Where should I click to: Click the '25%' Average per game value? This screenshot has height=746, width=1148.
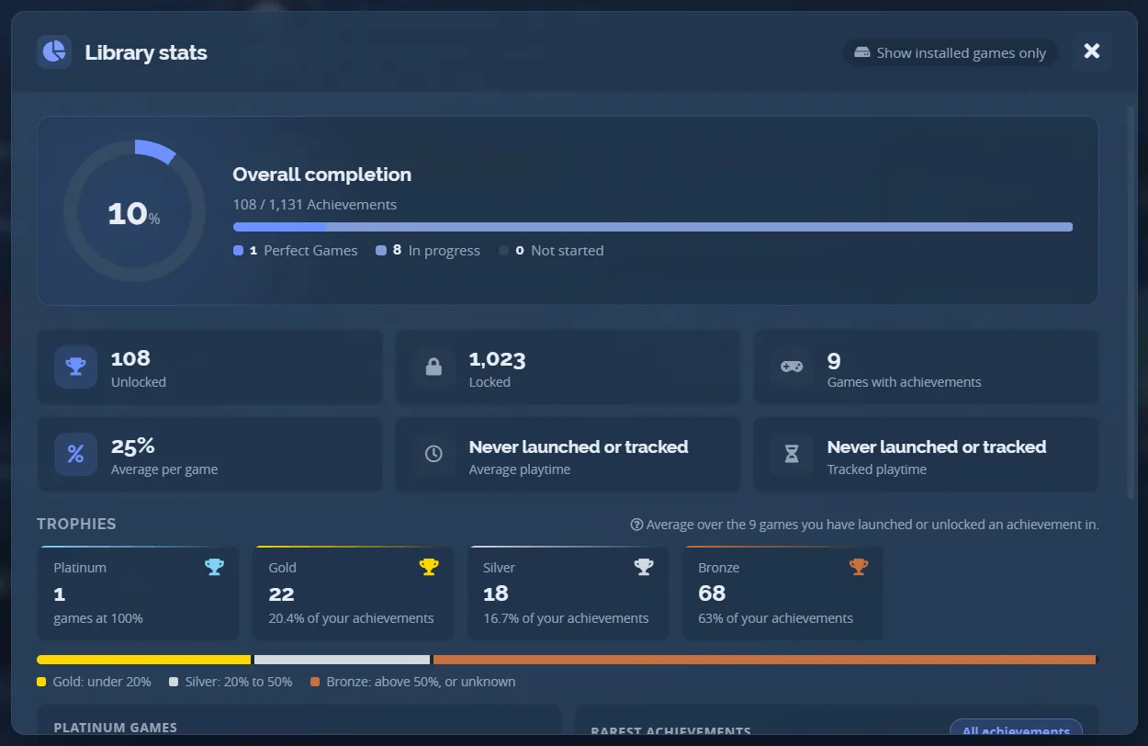click(133, 446)
